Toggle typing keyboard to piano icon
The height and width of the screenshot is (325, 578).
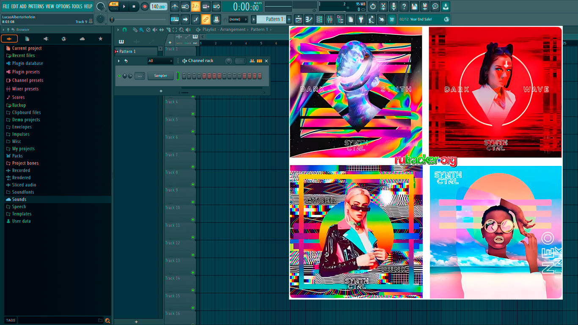pyautogui.click(x=175, y=19)
